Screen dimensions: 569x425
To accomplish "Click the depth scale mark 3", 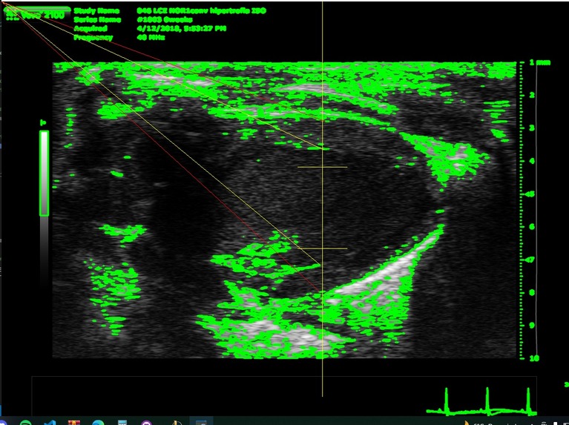I will 532,128.
